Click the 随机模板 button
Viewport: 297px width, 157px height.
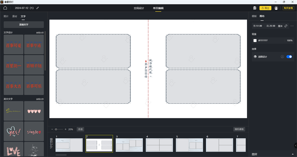point(239,129)
